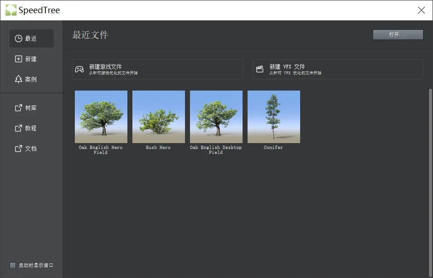Close the SpeedTree start window

click(421, 10)
